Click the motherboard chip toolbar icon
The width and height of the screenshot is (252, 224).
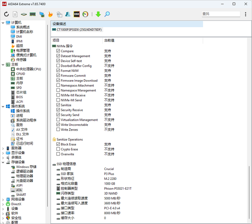(24, 14)
